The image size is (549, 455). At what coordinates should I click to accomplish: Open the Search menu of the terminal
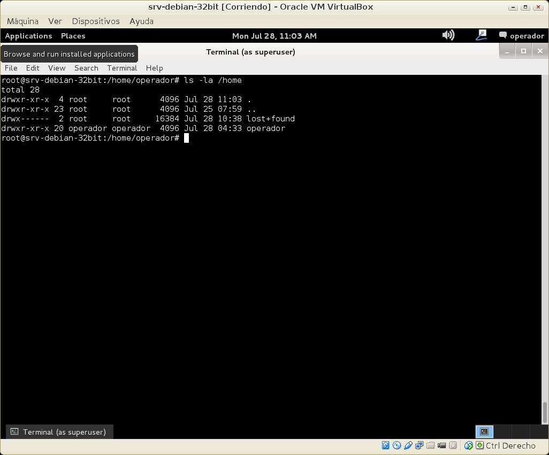click(86, 68)
